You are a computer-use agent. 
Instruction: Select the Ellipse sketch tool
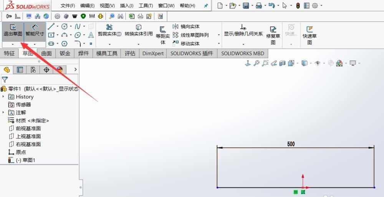coord(78,35)
